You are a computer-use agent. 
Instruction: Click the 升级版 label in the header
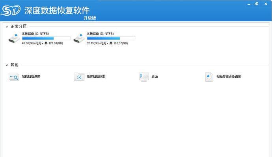coord(90,18)
